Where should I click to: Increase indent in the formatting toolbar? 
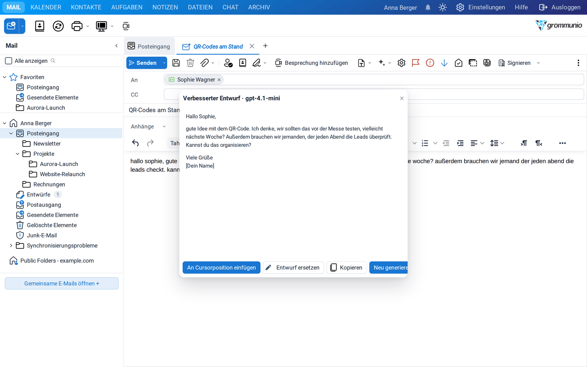pos(460,143)
